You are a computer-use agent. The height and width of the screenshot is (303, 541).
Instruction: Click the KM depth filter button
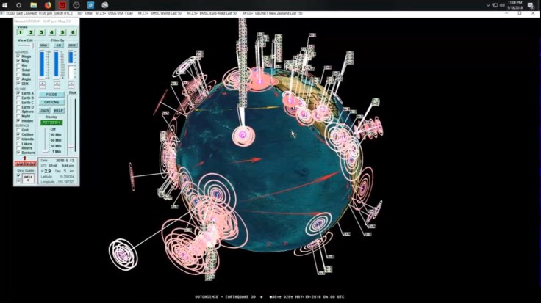click(58, 45)
